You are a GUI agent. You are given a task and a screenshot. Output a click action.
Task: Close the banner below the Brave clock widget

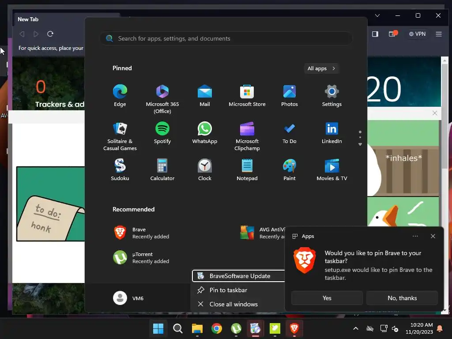point(435,113)
